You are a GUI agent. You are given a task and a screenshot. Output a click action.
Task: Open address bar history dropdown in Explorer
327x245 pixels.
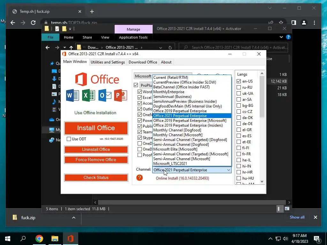(x=161, y=48)
